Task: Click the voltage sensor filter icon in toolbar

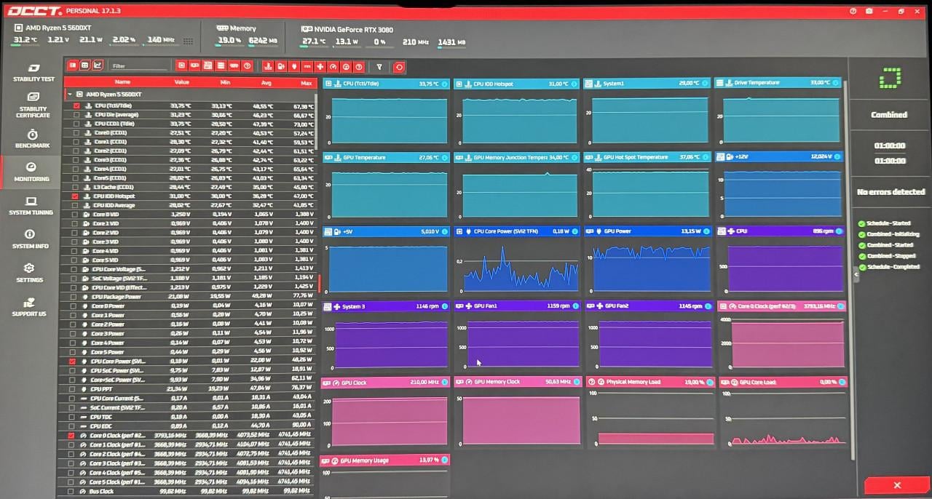Action: point(280,66)
